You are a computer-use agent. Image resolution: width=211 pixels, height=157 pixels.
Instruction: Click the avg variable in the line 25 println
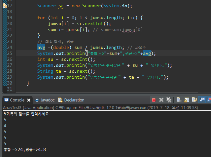(x=147, y=54)
